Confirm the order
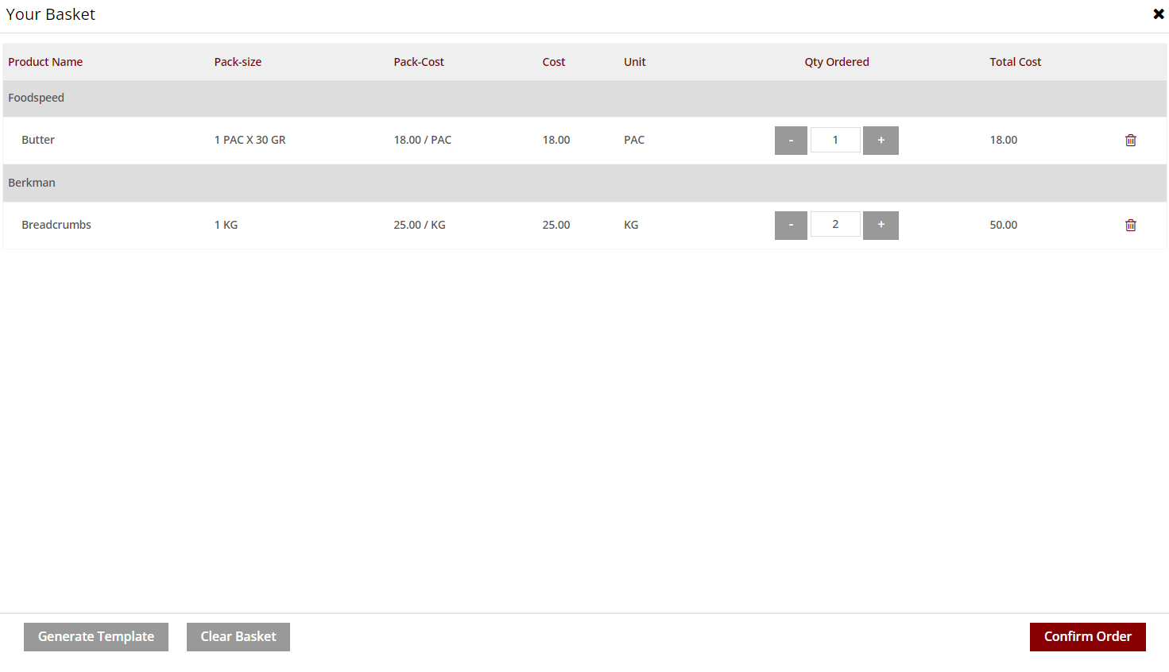 pyautogui.click(x=1087, y=637)
